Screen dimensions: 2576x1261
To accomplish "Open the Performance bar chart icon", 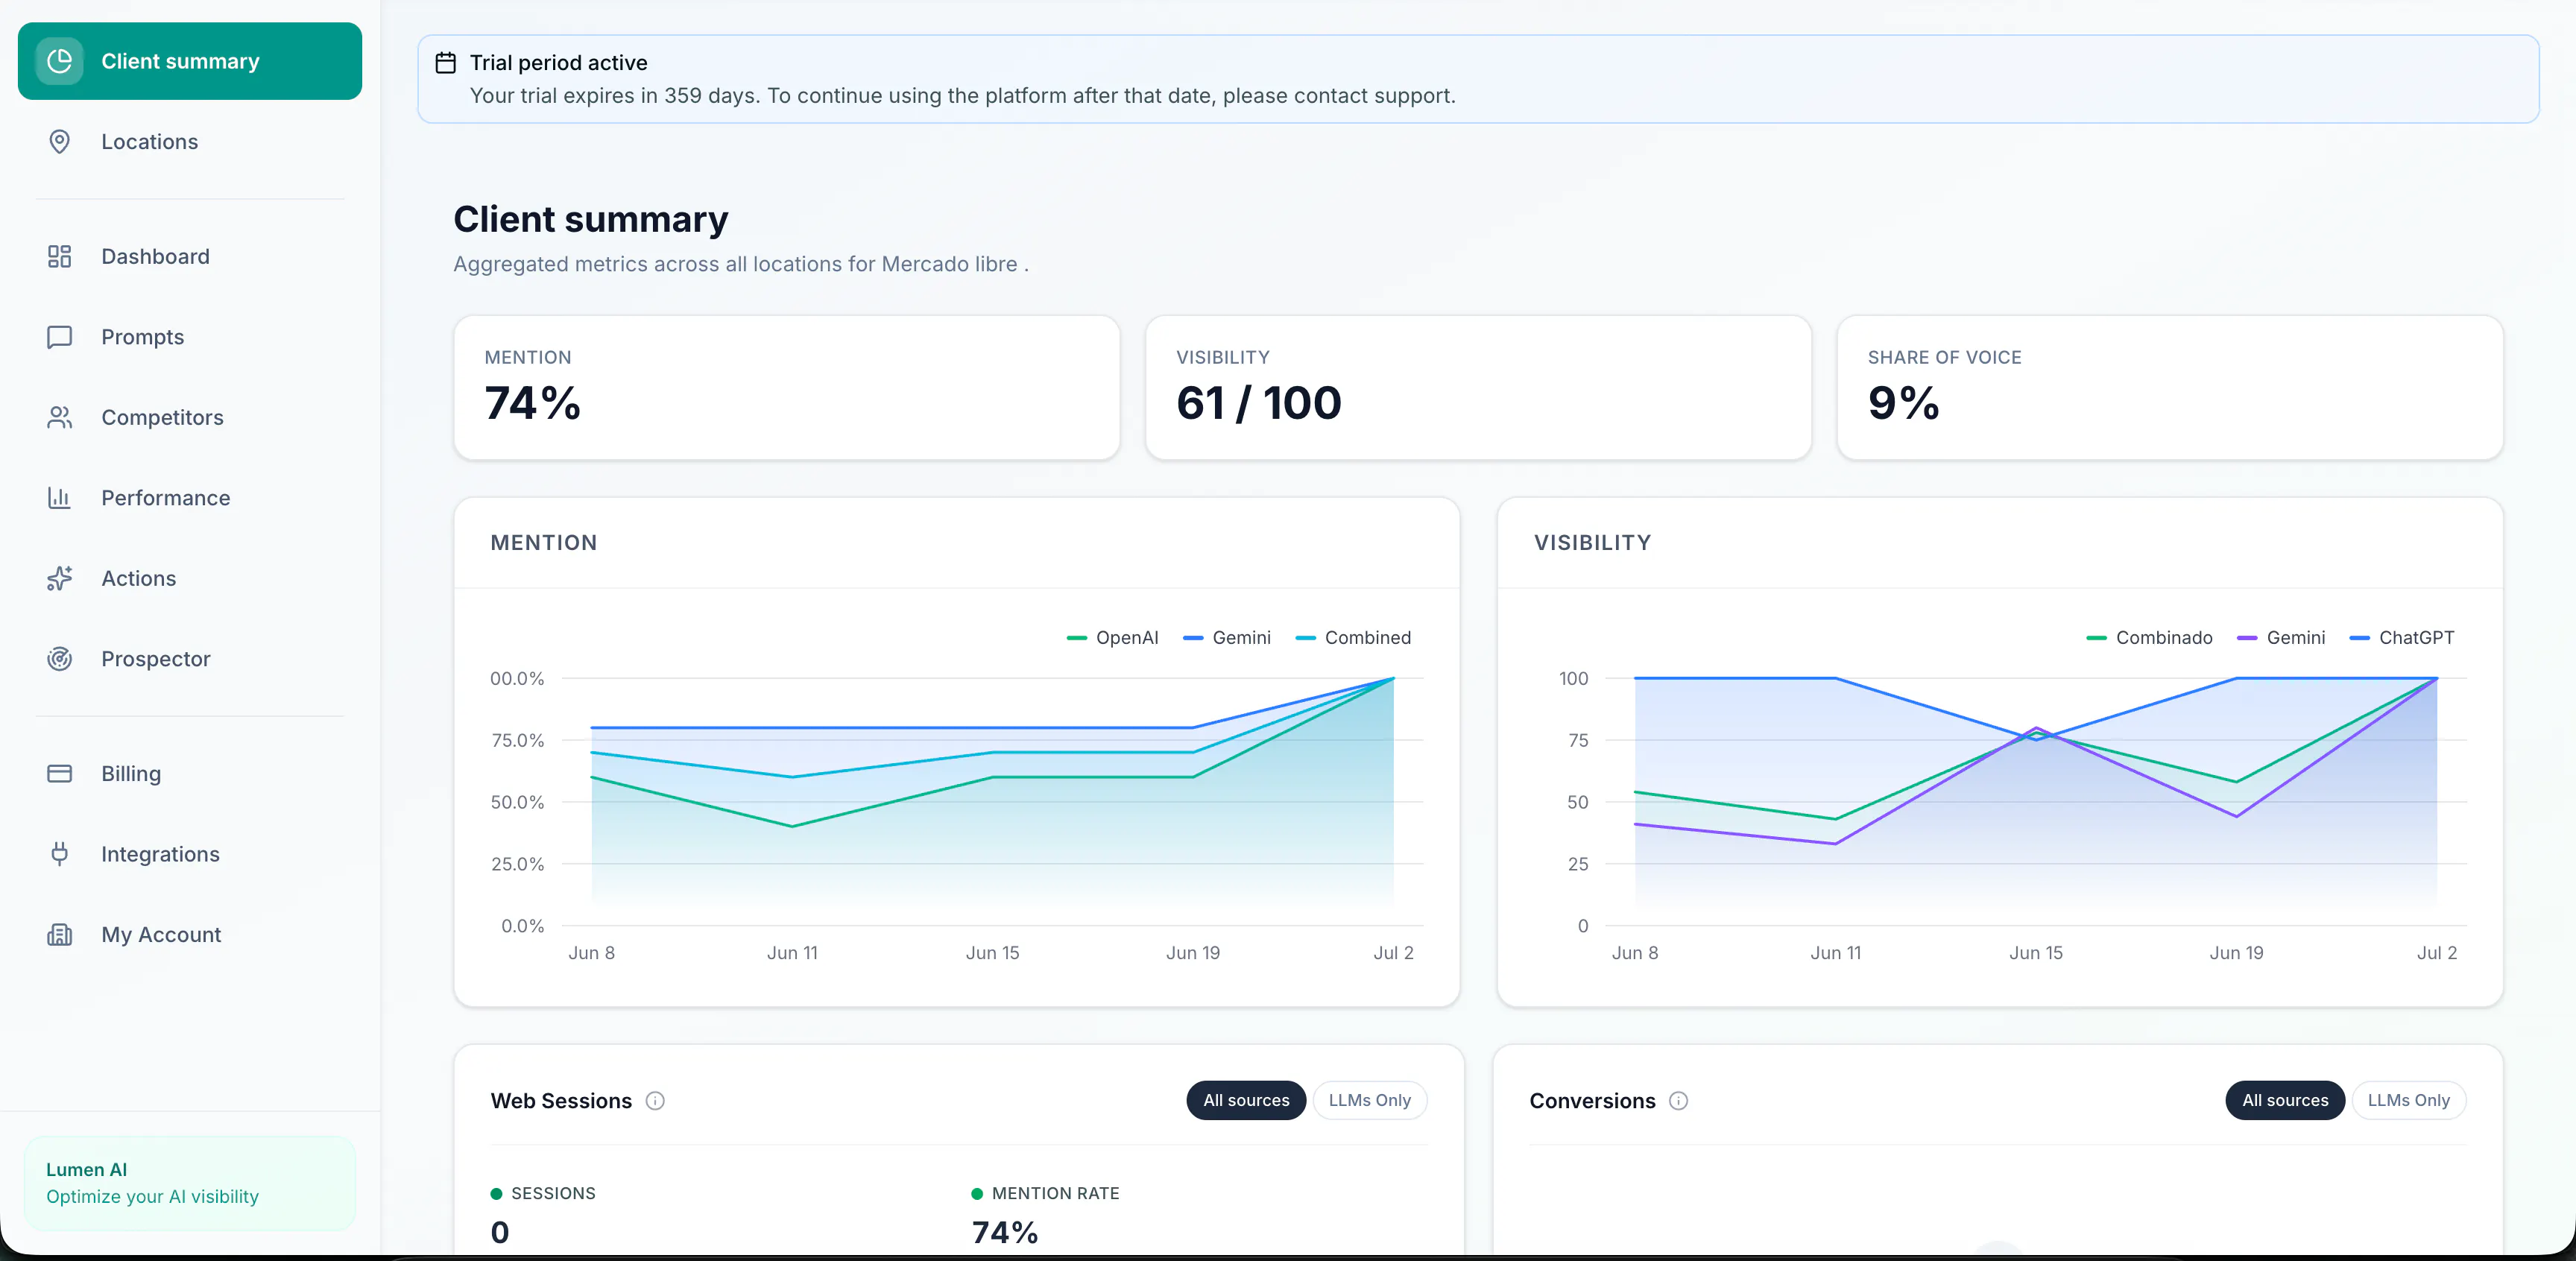I will 59,498.
